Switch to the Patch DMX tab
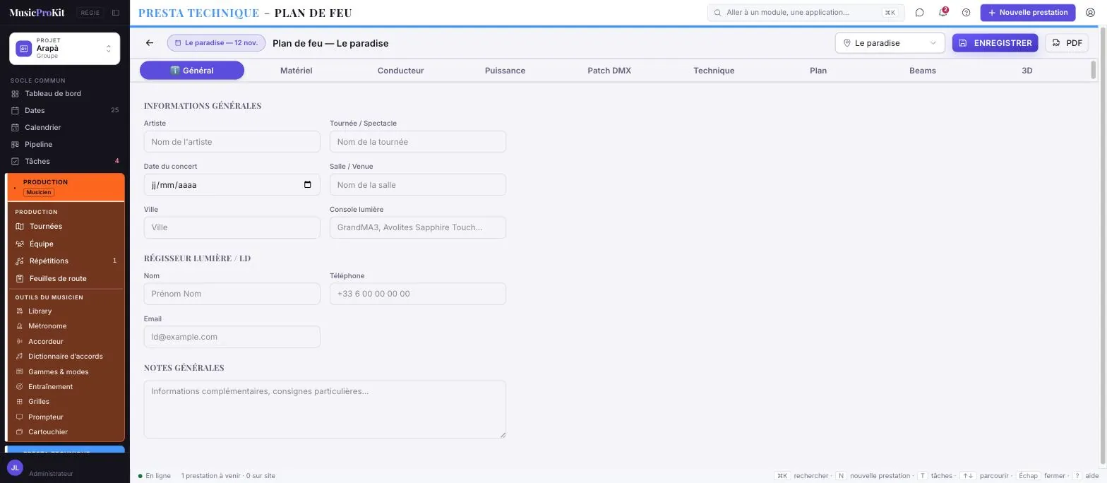 pos(609,71)
